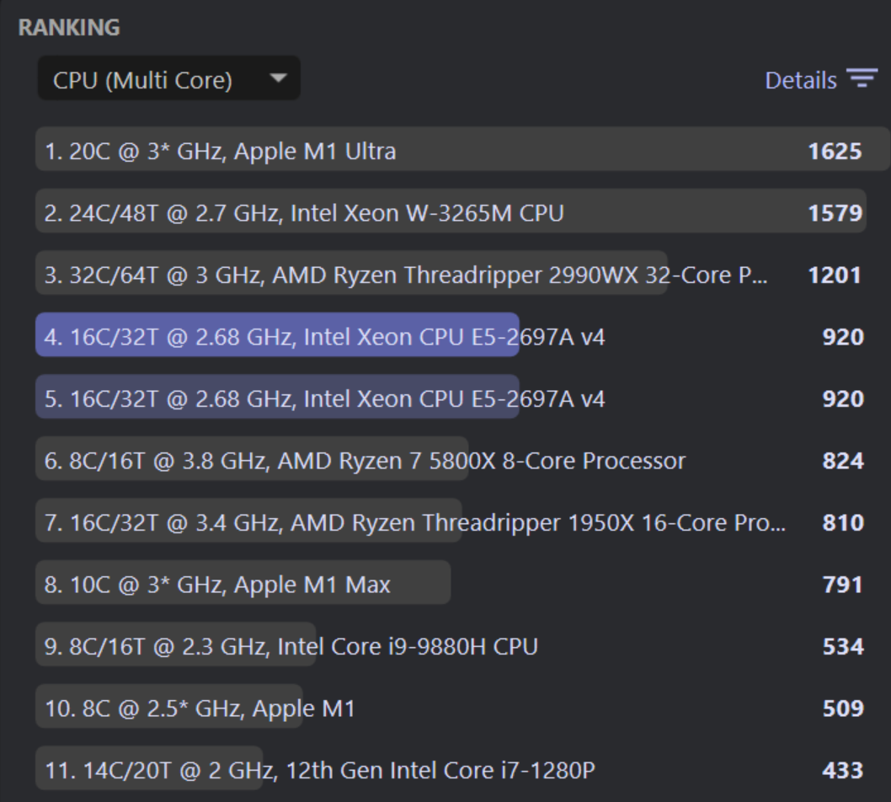891x802 pixels.
Task: Select the Threadripper 2990WX ranking row
Action: click(x=451, y=273)
